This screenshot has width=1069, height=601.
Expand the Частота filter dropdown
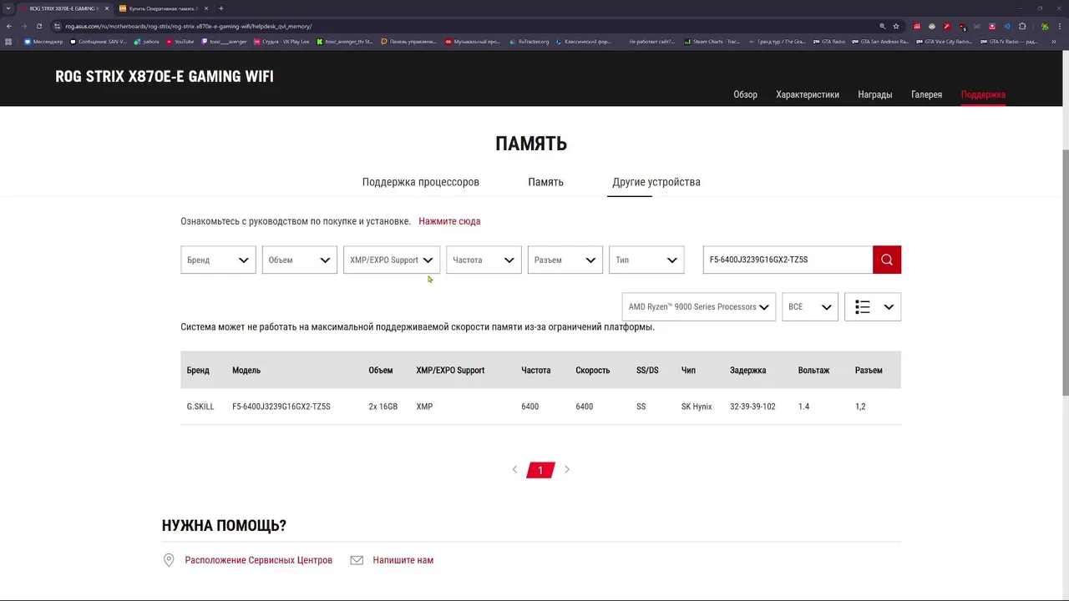[484, 260]
